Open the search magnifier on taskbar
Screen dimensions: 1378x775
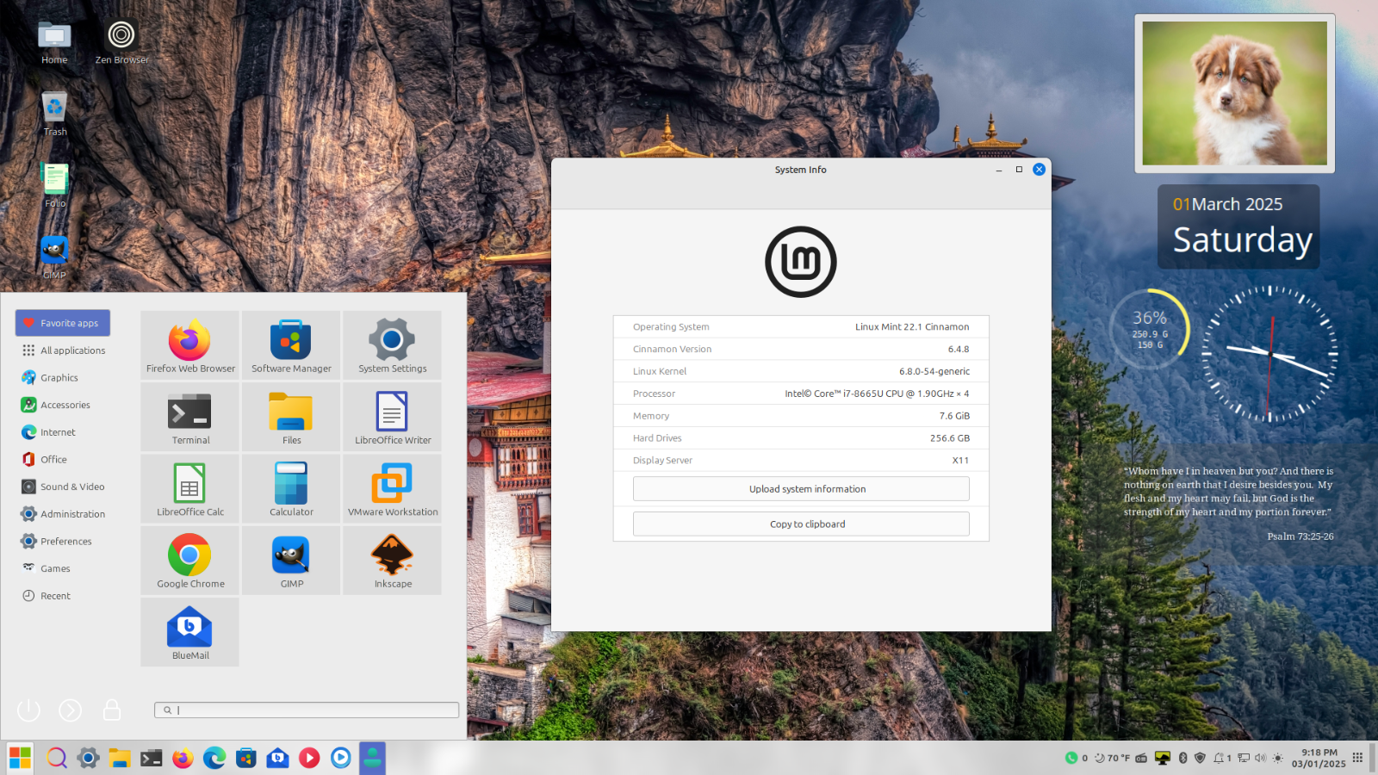(56, 758)
